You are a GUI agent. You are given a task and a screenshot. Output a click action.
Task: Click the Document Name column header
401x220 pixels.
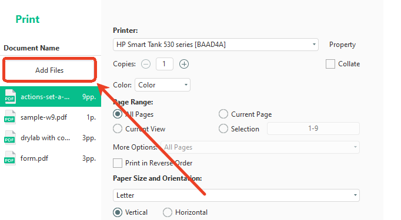click(x=31, y=48)
